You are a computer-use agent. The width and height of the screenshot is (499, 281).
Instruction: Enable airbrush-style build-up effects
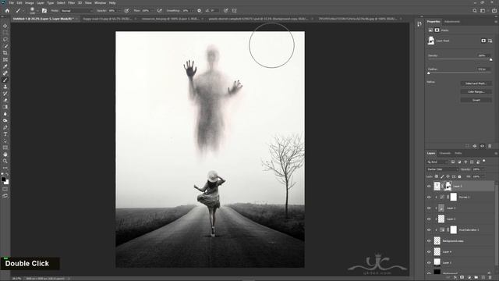pyautogui.click(x=159, y=10)
